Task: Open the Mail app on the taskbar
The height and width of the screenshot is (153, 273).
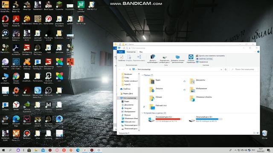Action: click(x=43, y=150)
